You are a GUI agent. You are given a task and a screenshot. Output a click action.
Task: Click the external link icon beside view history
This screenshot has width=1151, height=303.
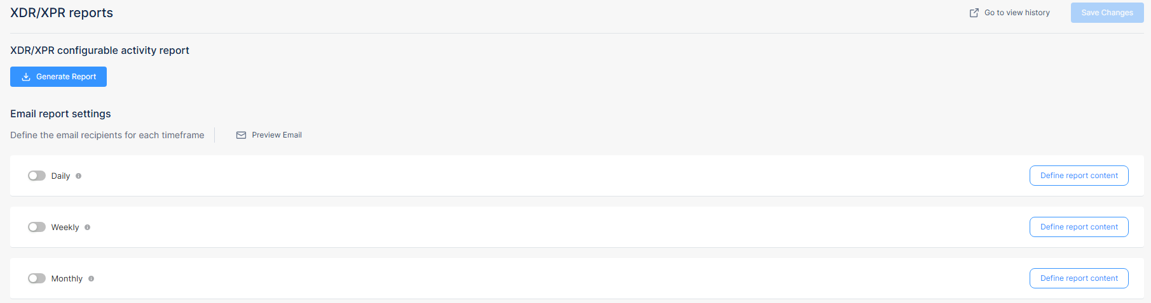pos(974,13)
